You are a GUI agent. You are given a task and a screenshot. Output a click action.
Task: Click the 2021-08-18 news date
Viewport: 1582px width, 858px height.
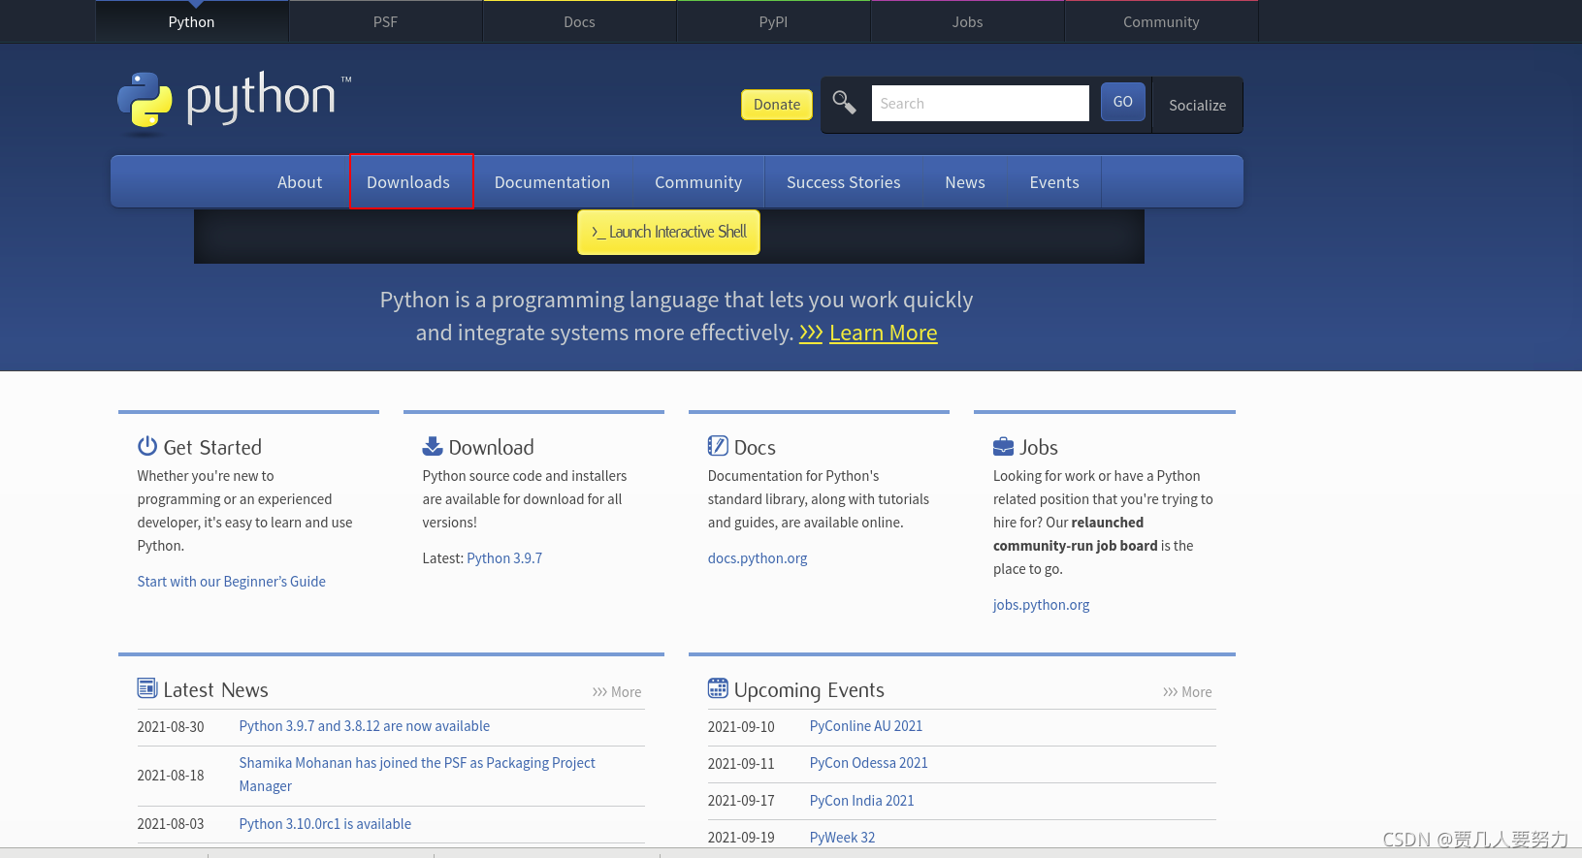(x=171, y=776)
